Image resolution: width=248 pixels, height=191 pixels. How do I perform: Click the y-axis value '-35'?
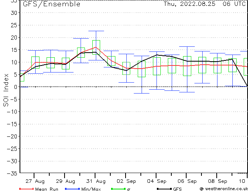(x=12, y=173)
